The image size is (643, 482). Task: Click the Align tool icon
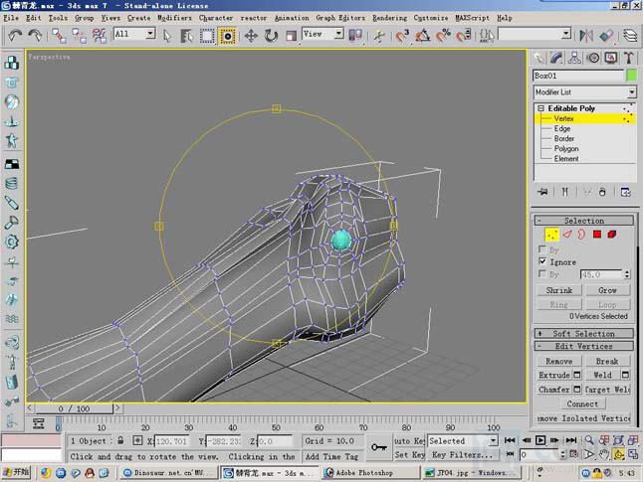606,36
